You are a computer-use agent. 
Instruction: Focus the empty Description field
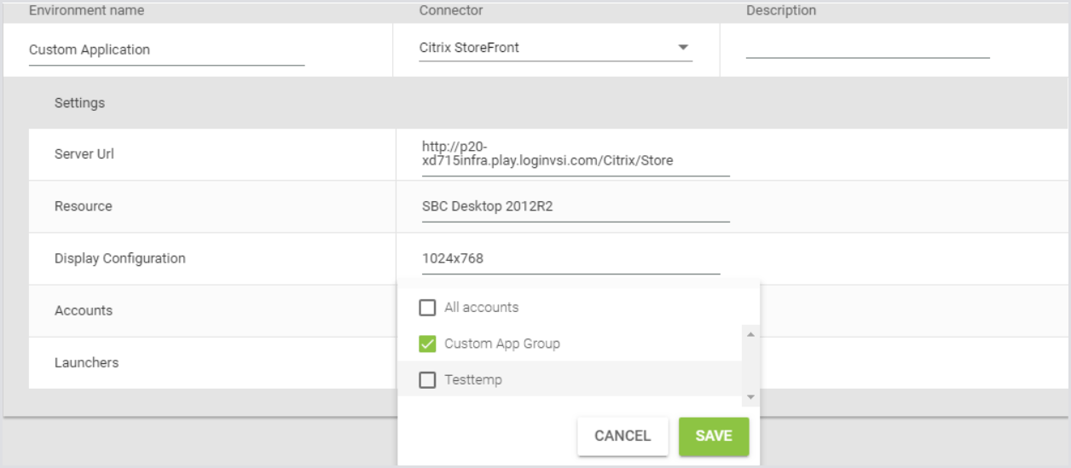867,48
